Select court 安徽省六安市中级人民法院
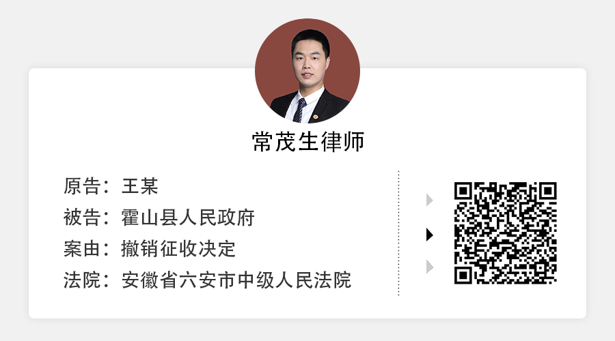The image size is (615, 341). (236, 280)
